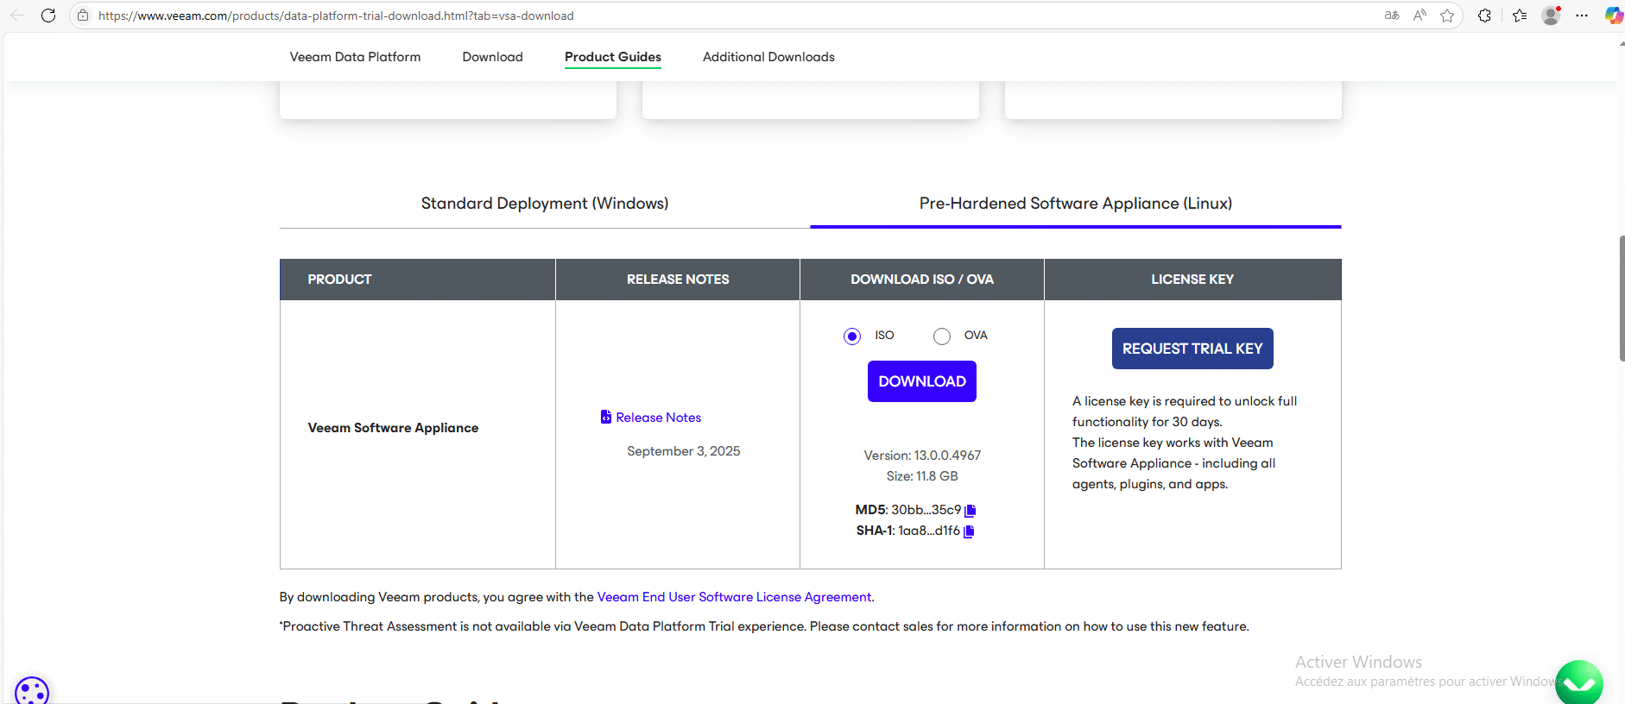Open browser extensions puzzle icon
This screenshot has width=1625, height=704.
coord(1484,16)
